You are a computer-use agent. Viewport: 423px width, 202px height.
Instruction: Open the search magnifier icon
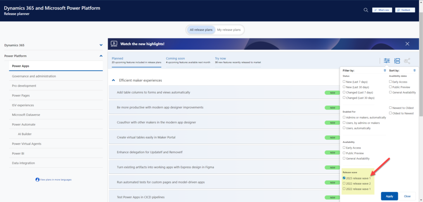[x=366, y=10]
